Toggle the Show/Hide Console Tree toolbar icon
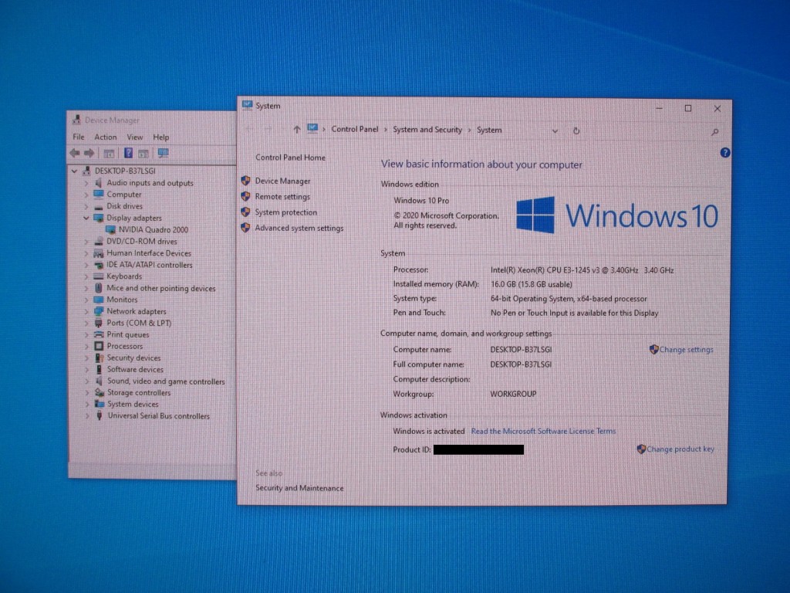 109,154
